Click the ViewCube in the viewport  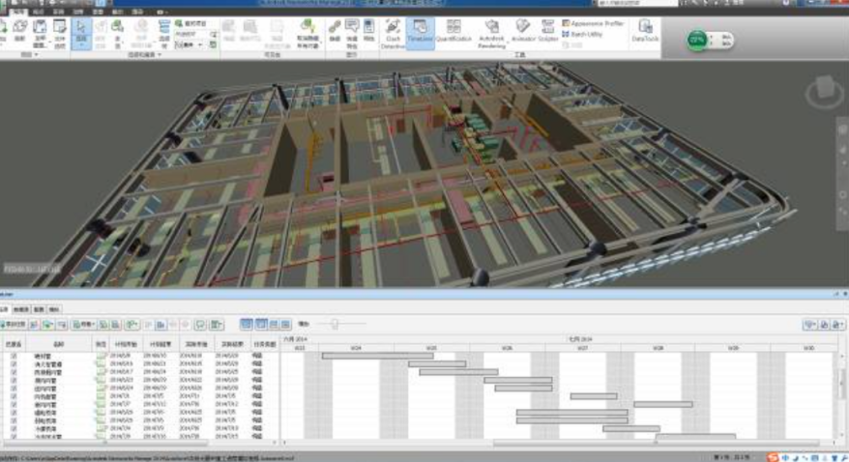pyautogui.click(x=821, y=95)
